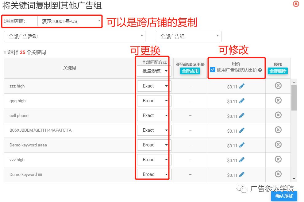304x202 pixels.
Task: Click 关键词 column header
Action: 69,68
